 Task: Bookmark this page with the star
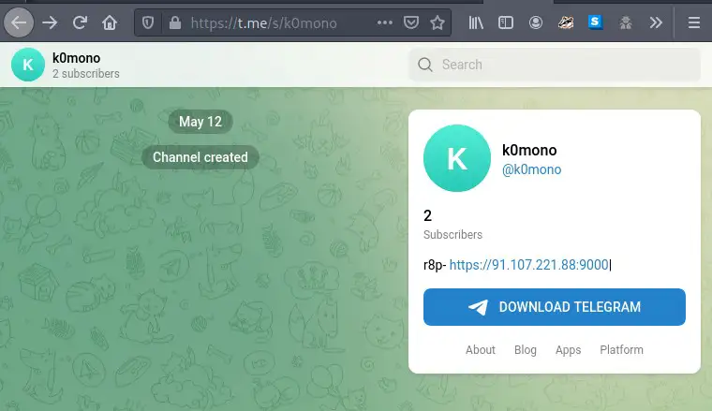(x=437, y=22)
